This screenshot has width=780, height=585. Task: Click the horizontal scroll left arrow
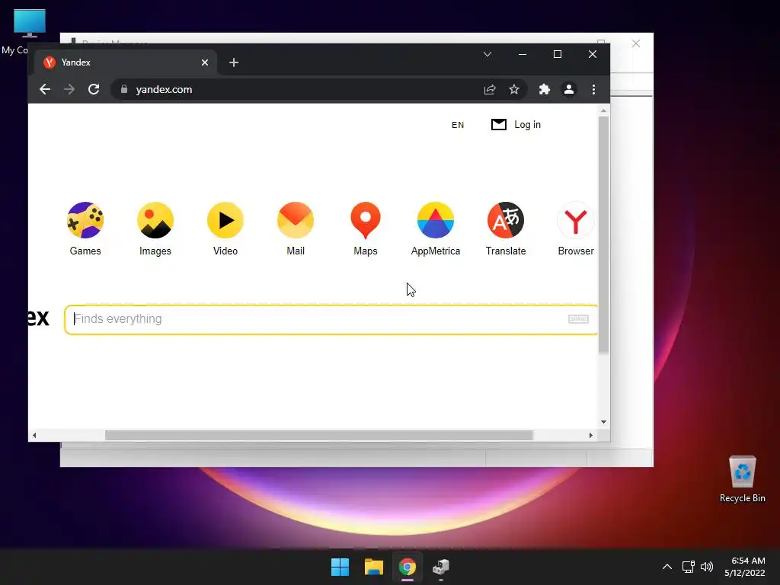pos(34,435)
